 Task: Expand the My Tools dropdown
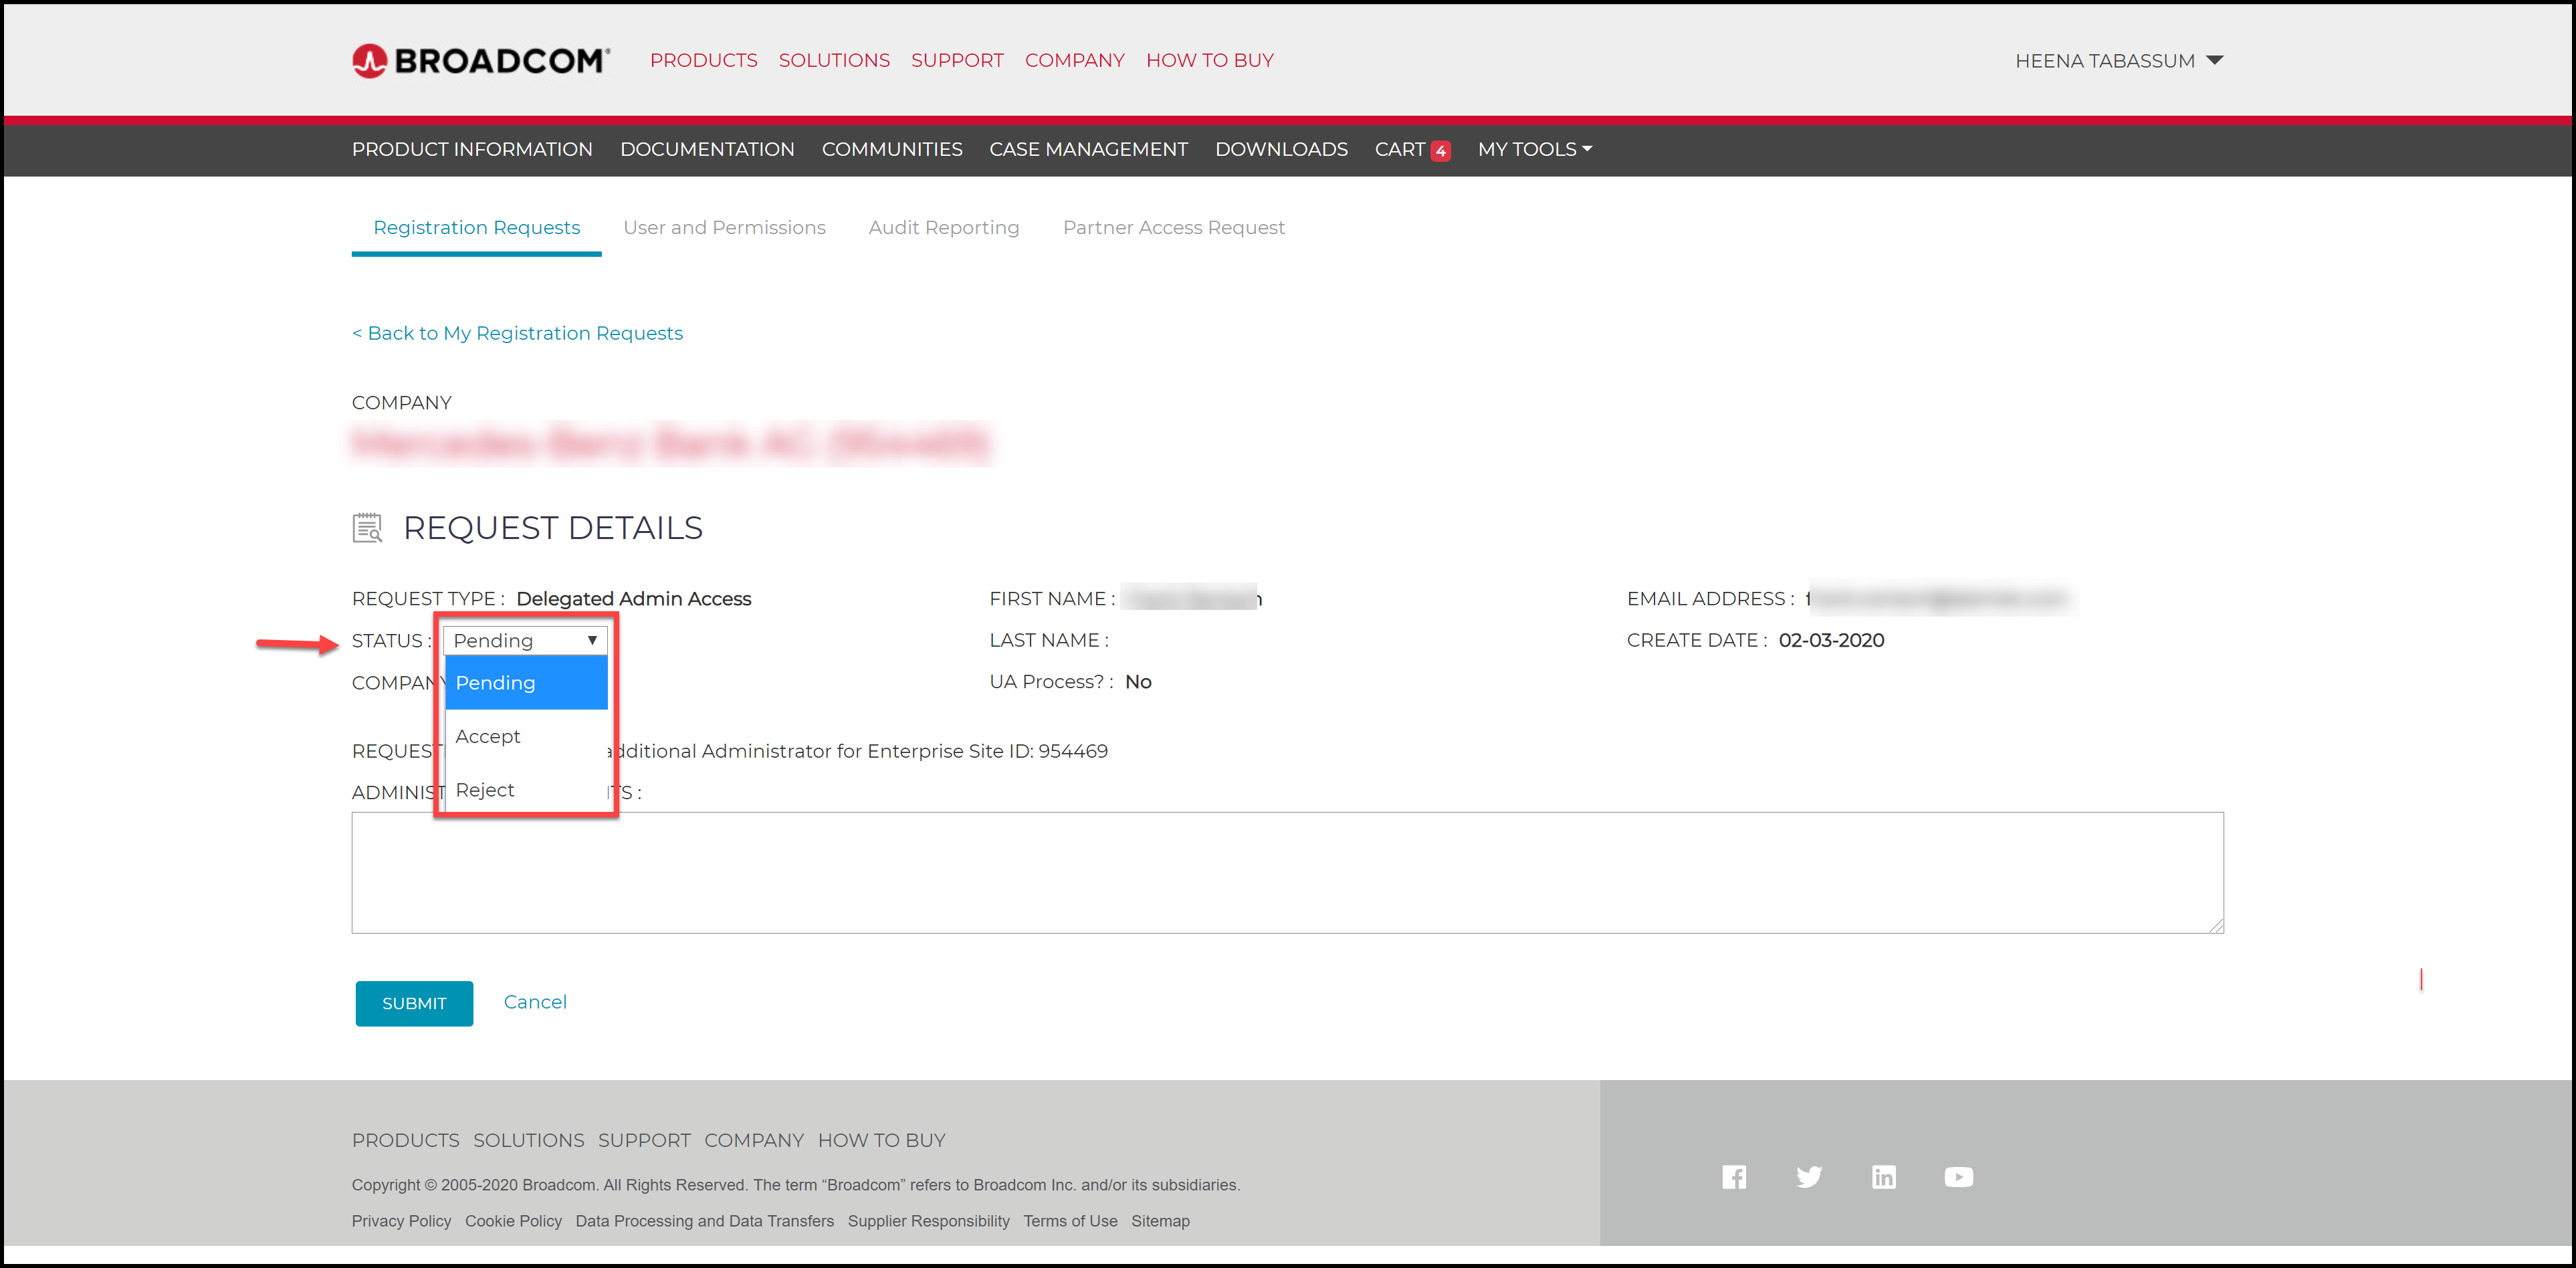point(1534,149)
